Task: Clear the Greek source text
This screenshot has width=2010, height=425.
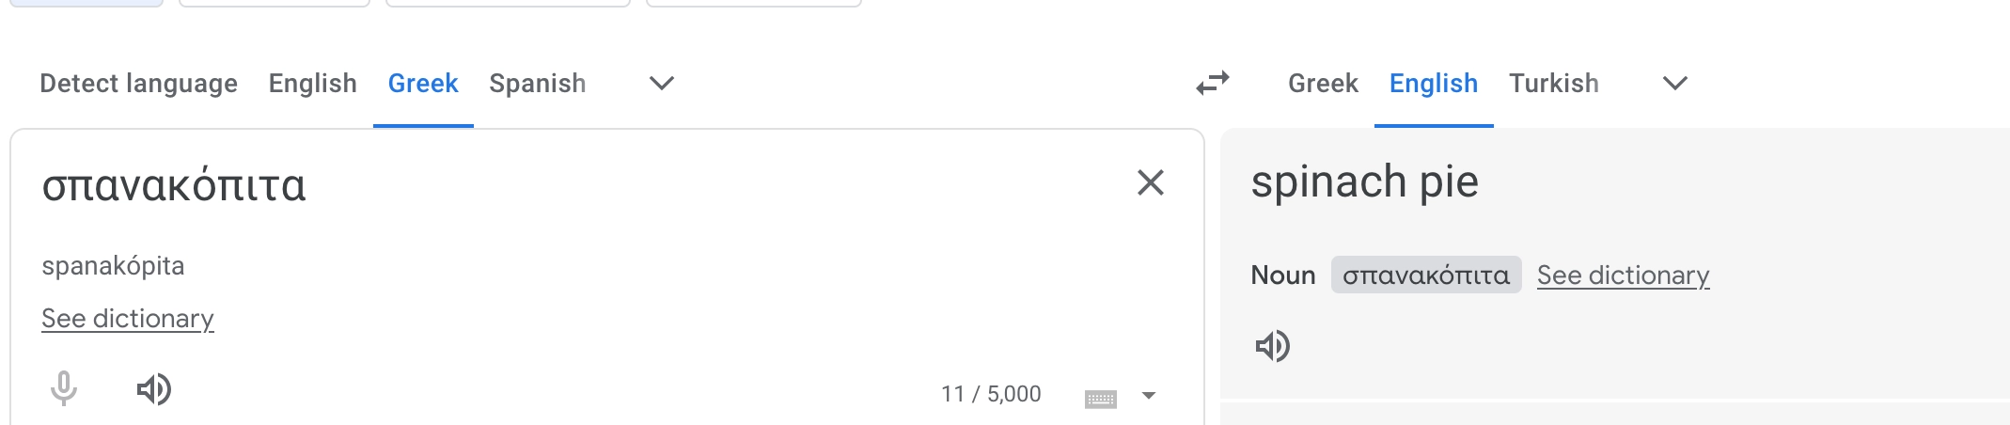Action: tap(1151, 182)
